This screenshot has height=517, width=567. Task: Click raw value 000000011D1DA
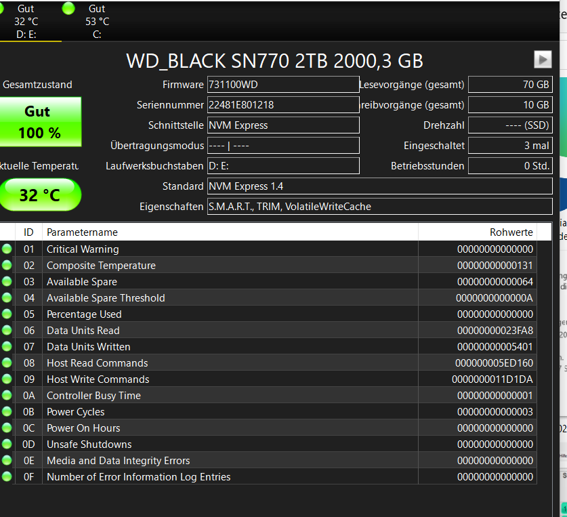coord(492,379)
